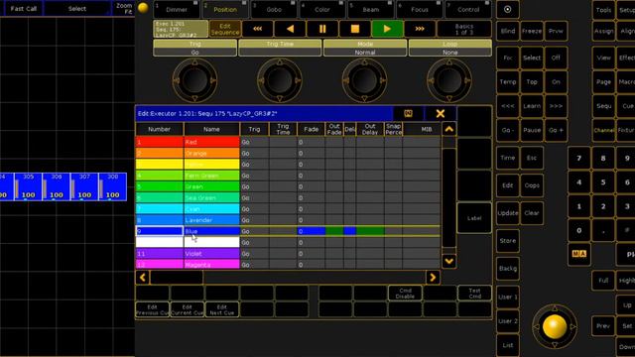Click the fast rewind playback button
The height and width of the screenshot is (357, 635).
click(x=258, y=29)
